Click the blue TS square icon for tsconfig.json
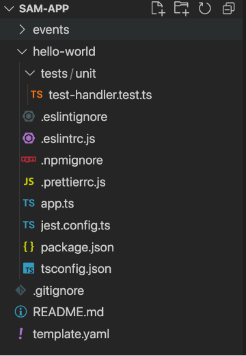This screenshot has width=246, height=356. pyautogui.click(x=29, y=269)
